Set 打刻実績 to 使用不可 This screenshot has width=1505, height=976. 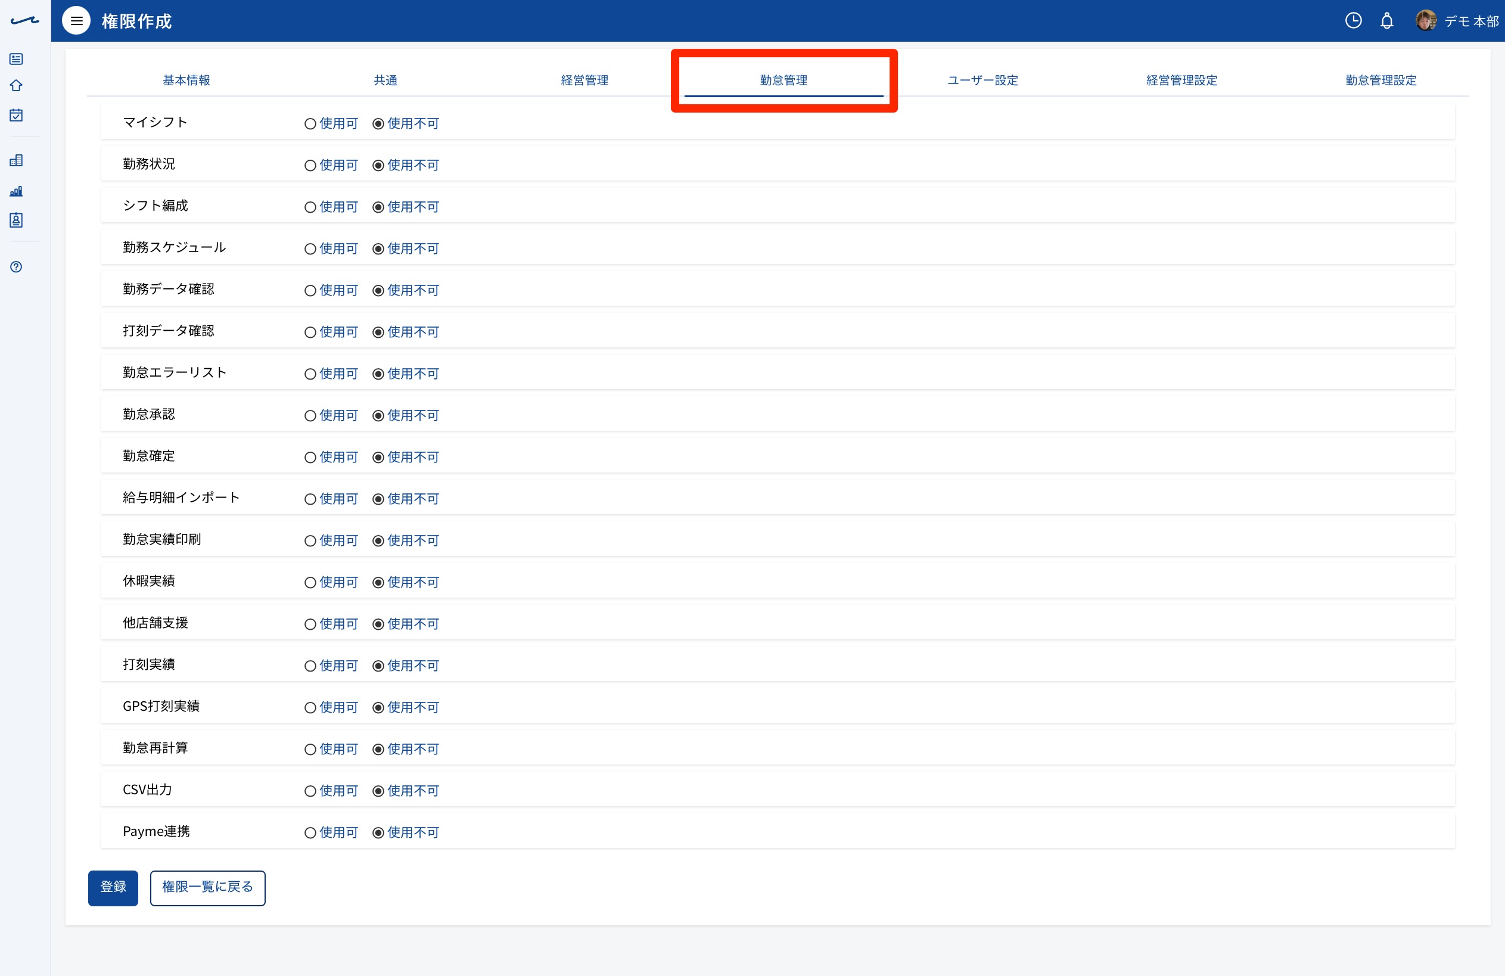tap(378, 667)
